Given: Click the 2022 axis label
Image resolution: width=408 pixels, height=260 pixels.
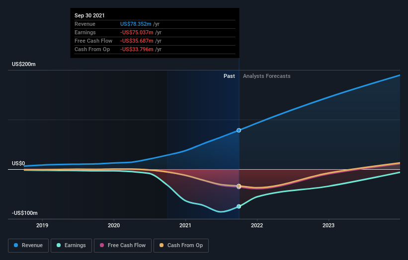Looking at the screenshot, I should click(x=257, y=225).
